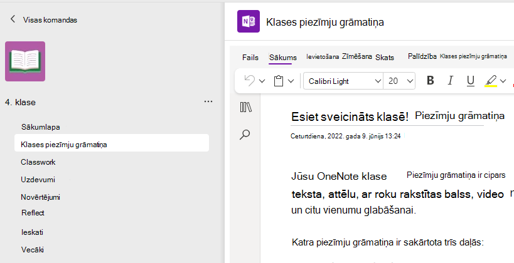Open the Fails menu

(x=250, y=57)
